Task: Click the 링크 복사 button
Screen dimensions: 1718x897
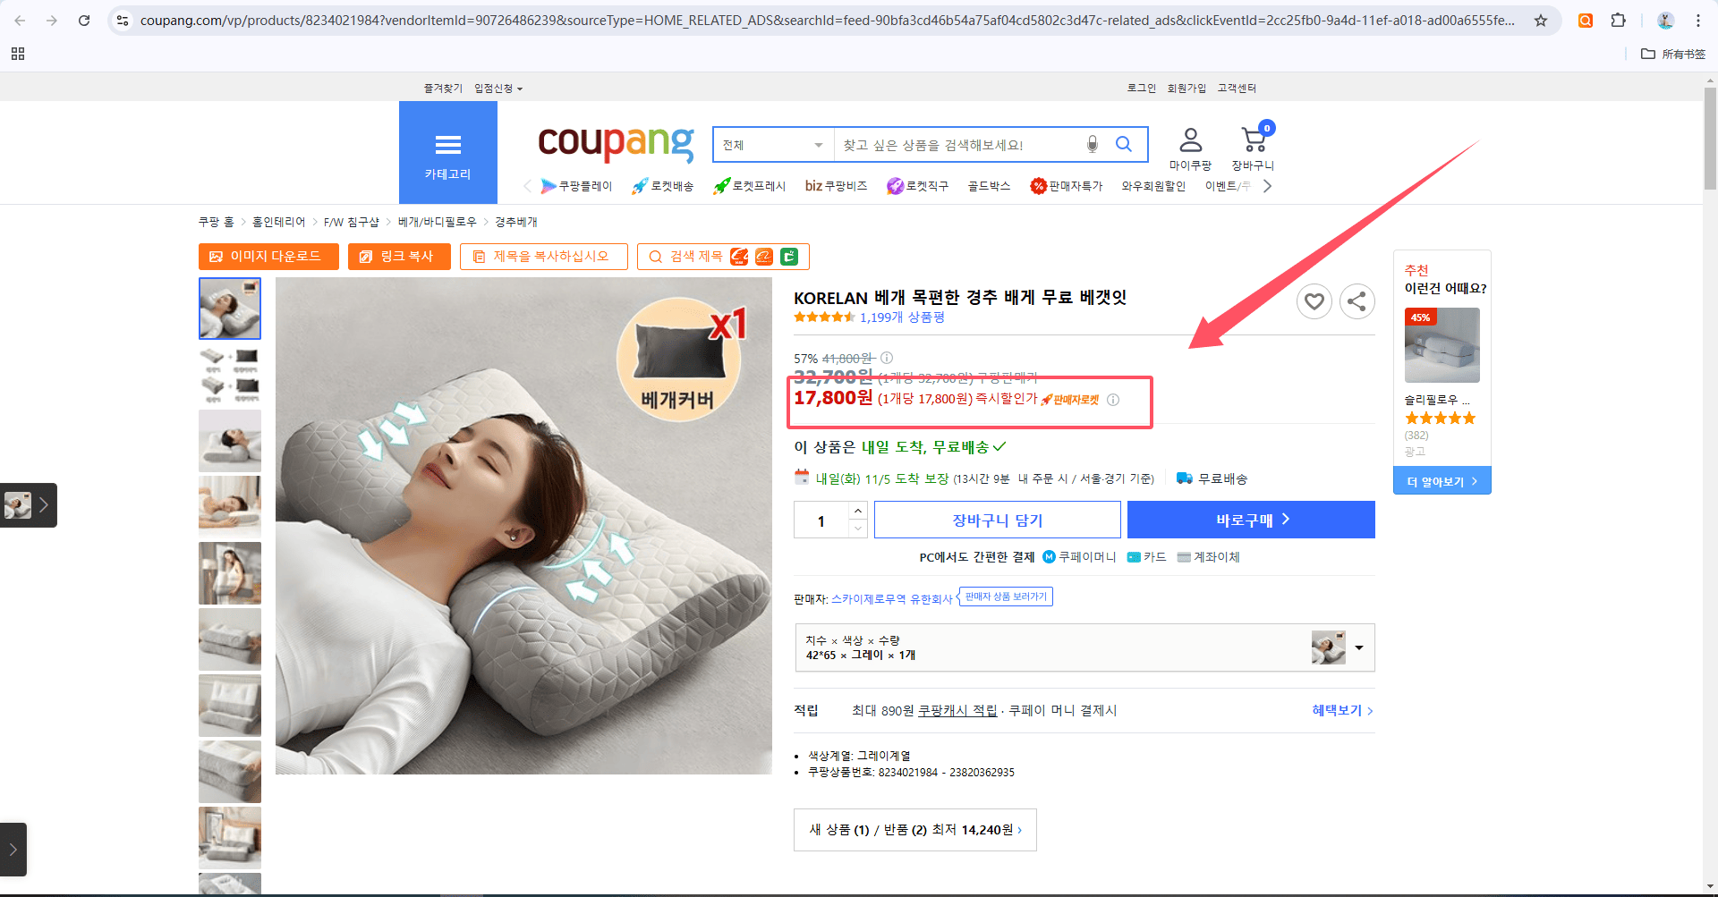Action: click(x=399, y=257)
